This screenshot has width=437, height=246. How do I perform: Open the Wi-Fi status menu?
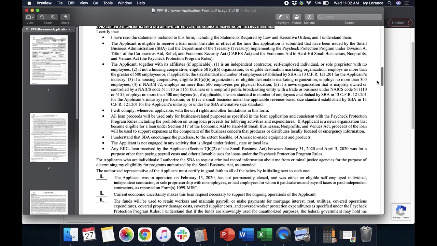tap(309, 3)
